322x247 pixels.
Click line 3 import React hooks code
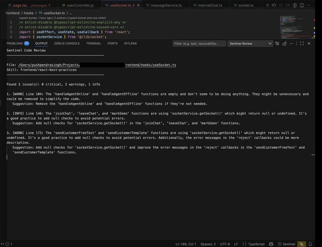pyautogui.click(x=74, y=32)
